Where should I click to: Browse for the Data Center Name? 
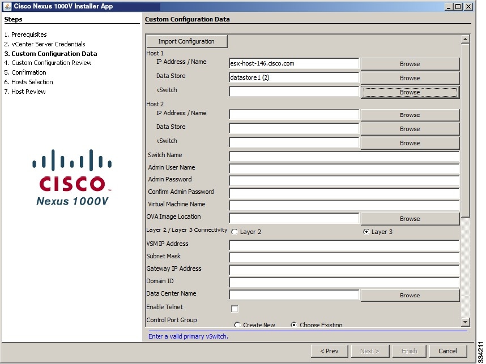point(410,295)
